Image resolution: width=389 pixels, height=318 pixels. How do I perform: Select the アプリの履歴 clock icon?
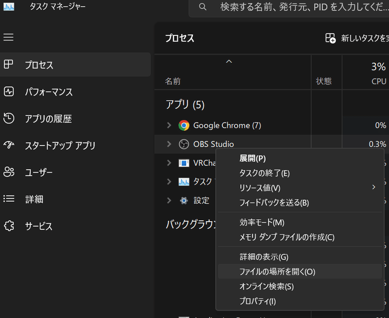pyautogui.click(x=9, y=118)
